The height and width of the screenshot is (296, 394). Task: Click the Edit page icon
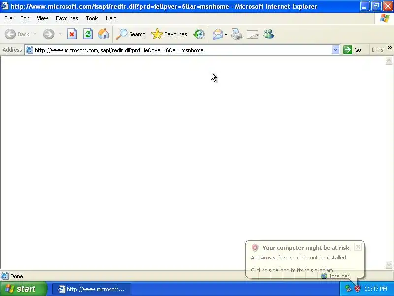pyautogui.click(x=252, y=35)
